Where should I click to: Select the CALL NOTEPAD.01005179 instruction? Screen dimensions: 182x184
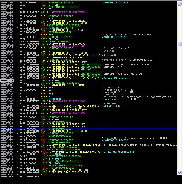pyautogui.click(x=57, y=117)
